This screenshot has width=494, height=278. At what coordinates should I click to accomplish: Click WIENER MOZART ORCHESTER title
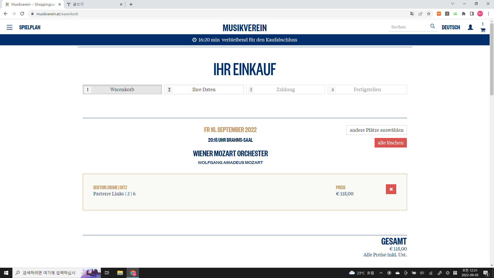click(x=230, y=154)
